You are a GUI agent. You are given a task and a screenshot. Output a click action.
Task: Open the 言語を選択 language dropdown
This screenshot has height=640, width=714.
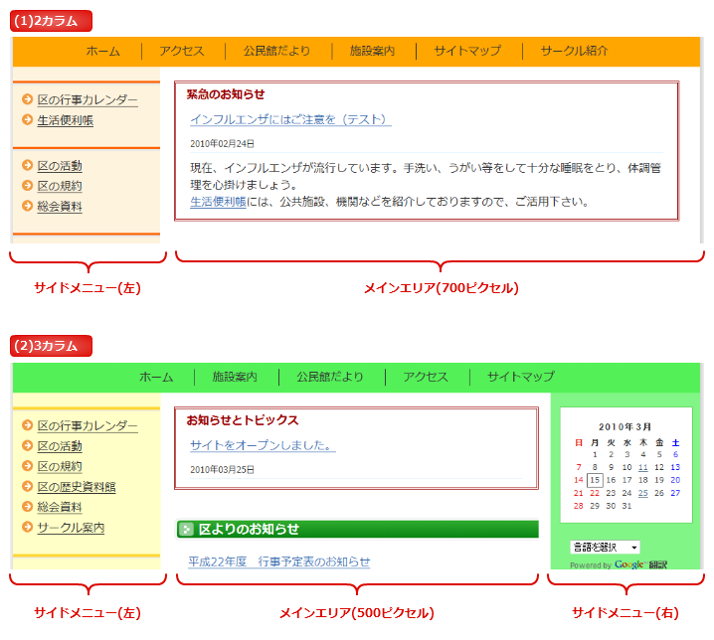pos(605,547)
